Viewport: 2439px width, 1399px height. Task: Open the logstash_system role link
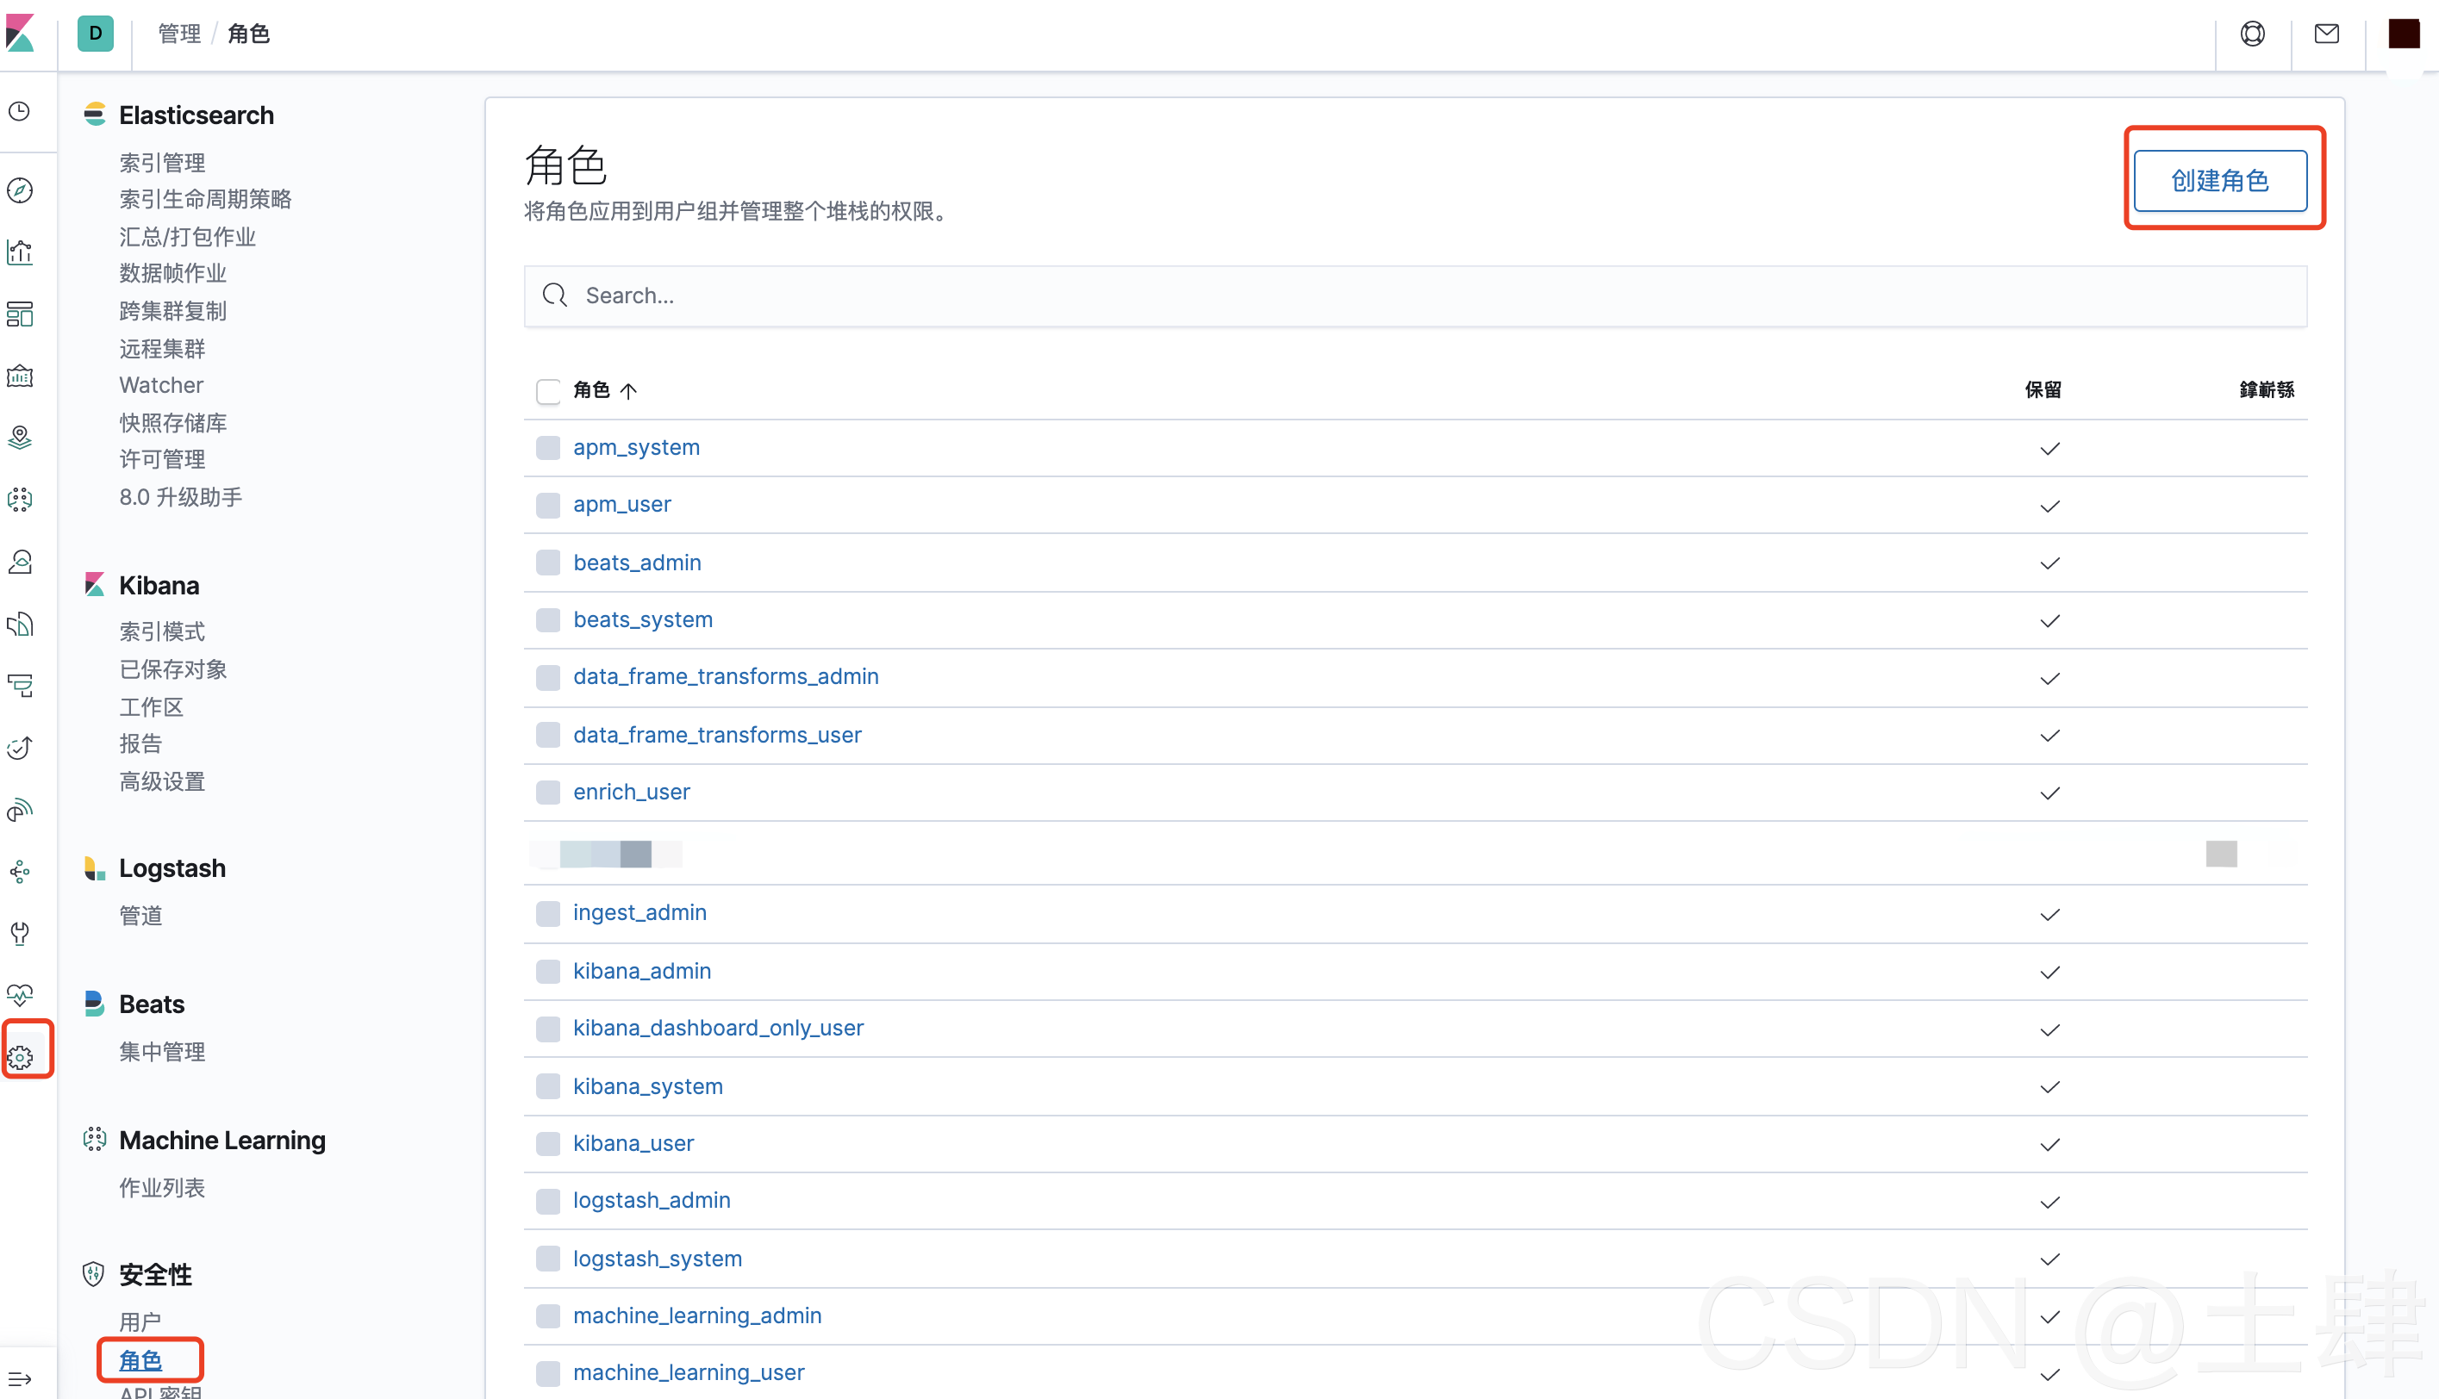click(658, 1259)
